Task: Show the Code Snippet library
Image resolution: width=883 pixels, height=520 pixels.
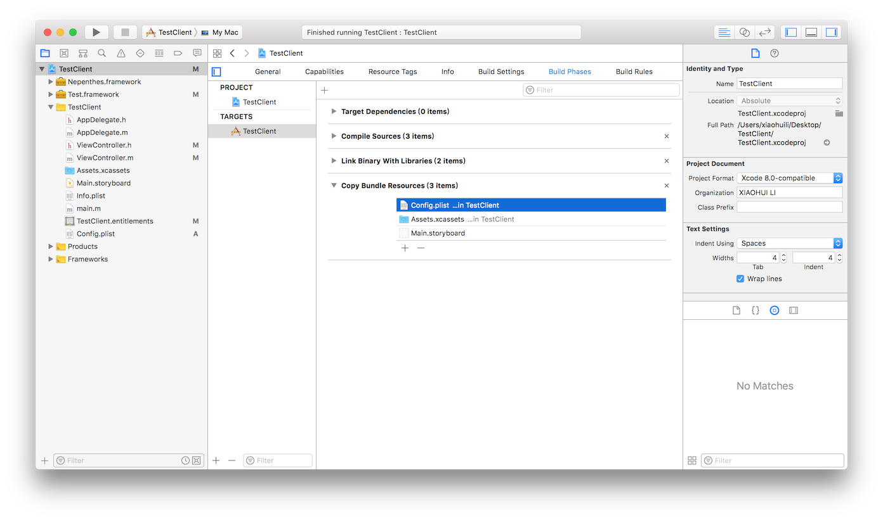Action: point(755,310)
